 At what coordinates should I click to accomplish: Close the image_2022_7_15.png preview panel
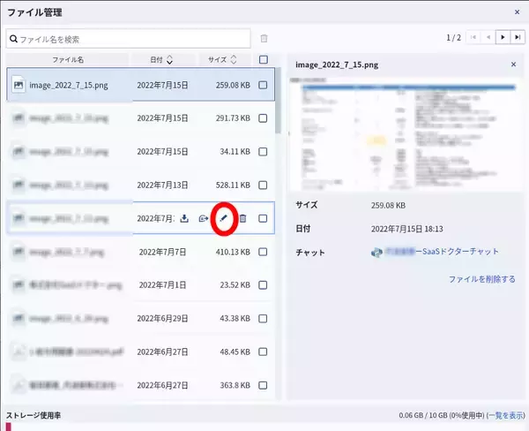pyautogui.click(x=513, y=64)
